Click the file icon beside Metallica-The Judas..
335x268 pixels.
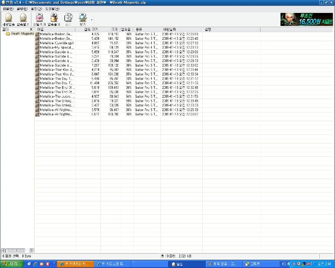[37, 96]
